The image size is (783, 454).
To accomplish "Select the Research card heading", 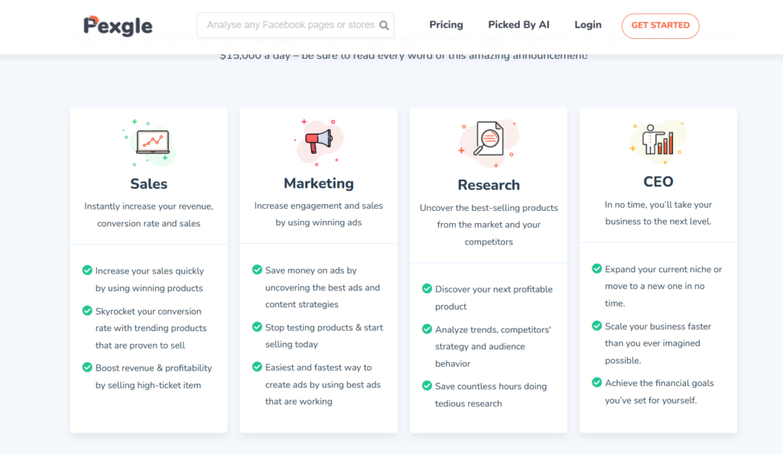I will [x=489, y=185].
